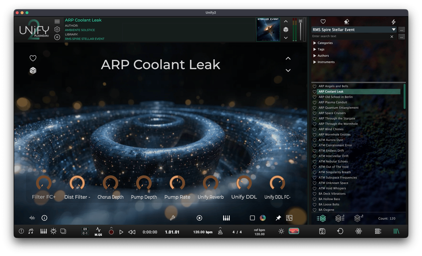Toggle the heart beside ARP Coolant Leak in the list
This screenshot has height=256, width=422.
tap(315, 92)
